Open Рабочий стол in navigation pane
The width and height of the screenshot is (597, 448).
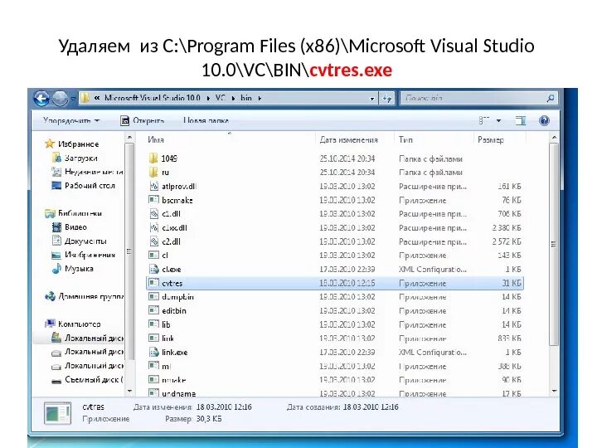click(90, 186)
